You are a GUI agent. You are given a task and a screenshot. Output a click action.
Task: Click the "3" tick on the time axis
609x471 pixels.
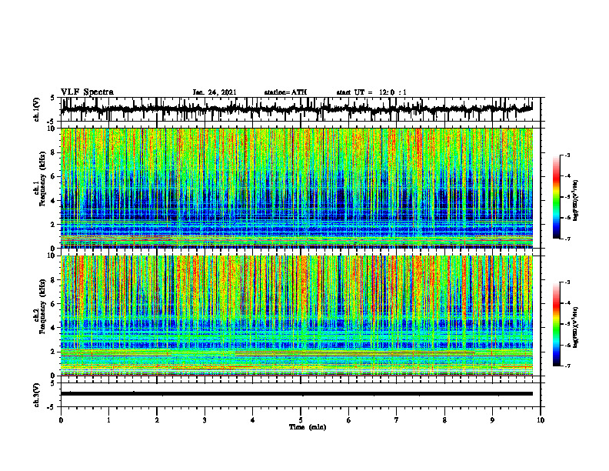tap(205, 420)
